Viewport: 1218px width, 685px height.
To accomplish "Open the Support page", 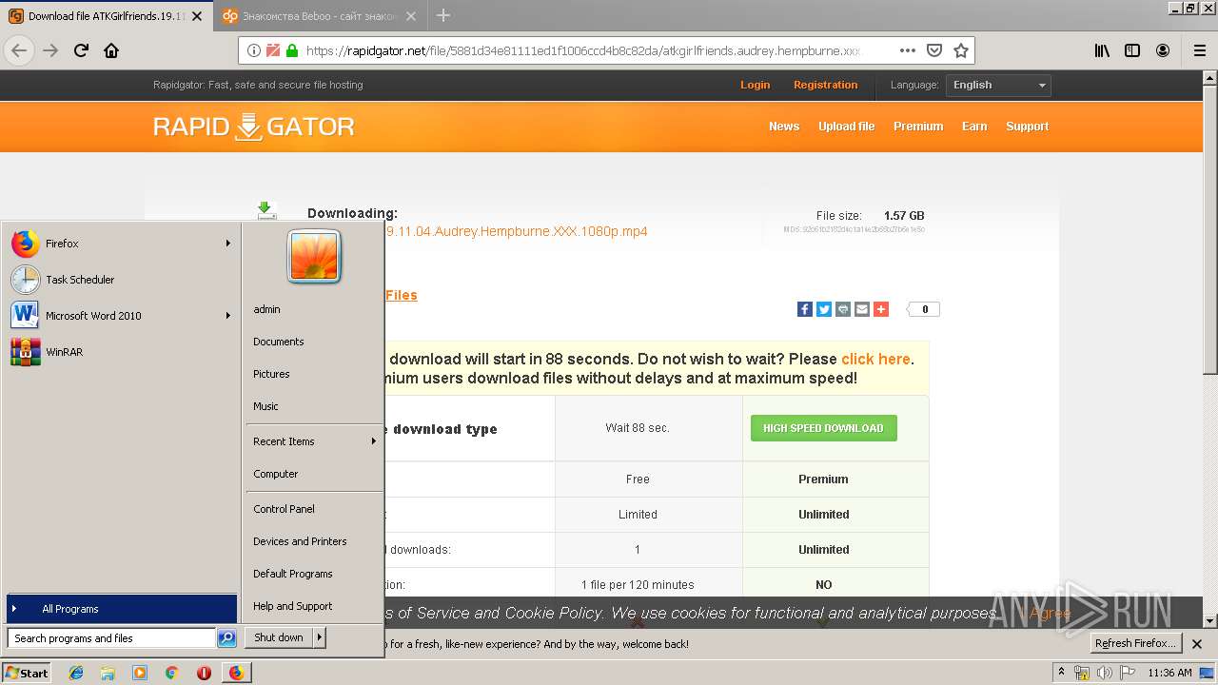I will [x=1027, y=127].
